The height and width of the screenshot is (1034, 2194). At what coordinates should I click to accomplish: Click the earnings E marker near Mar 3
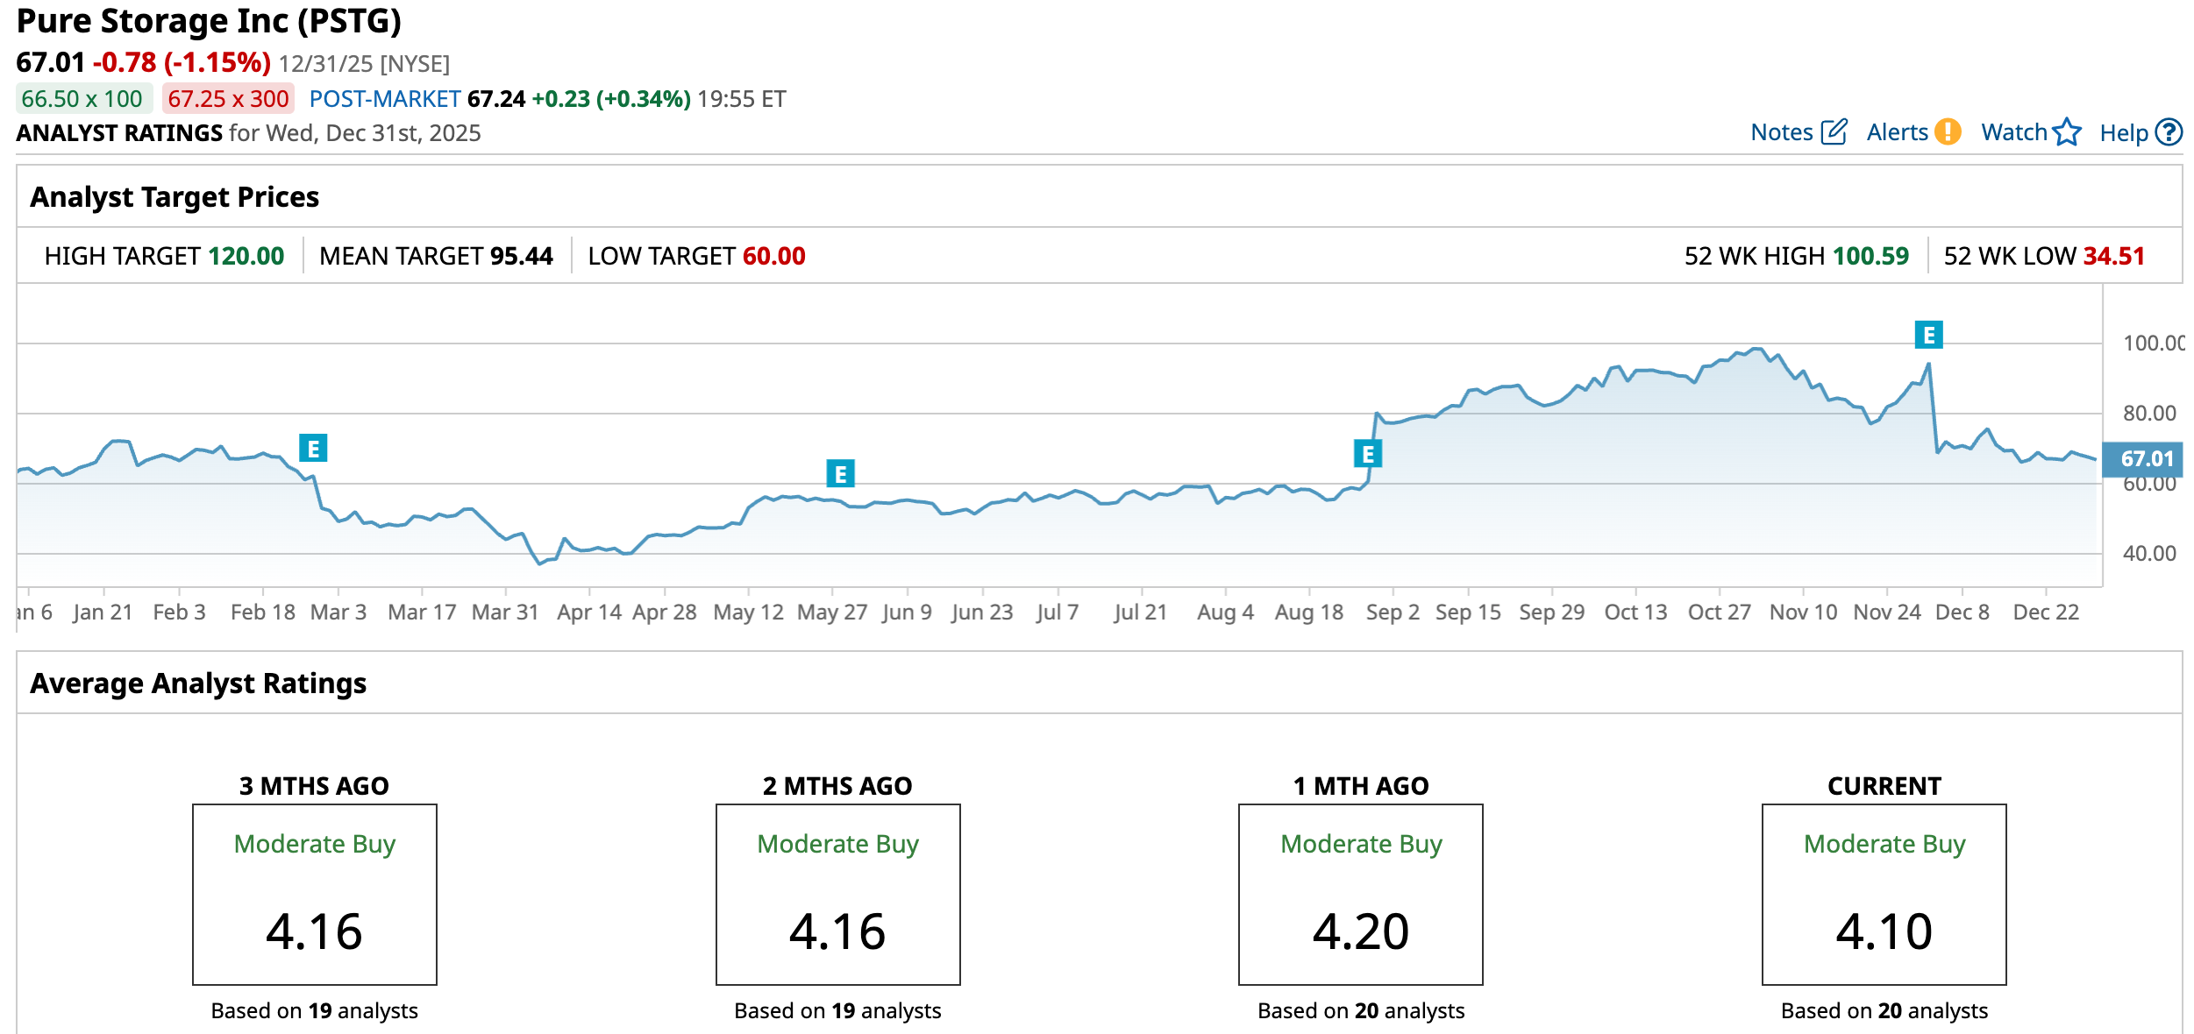click(313, 448)
